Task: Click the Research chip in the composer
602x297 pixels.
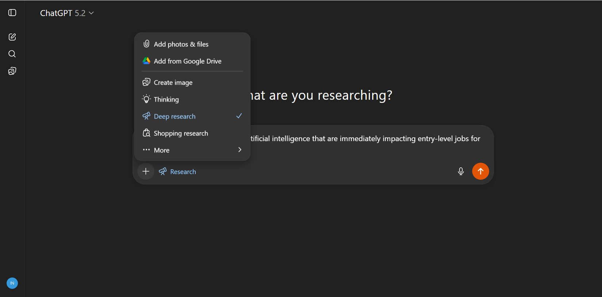Action: coord(178,171)
